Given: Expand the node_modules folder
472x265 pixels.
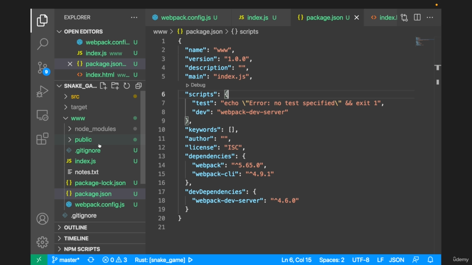Looking at the screenshot, I should point(95,129).
